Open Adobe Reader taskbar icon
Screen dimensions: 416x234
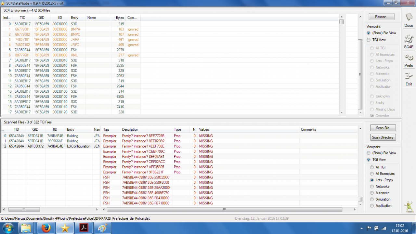(84, 228)
